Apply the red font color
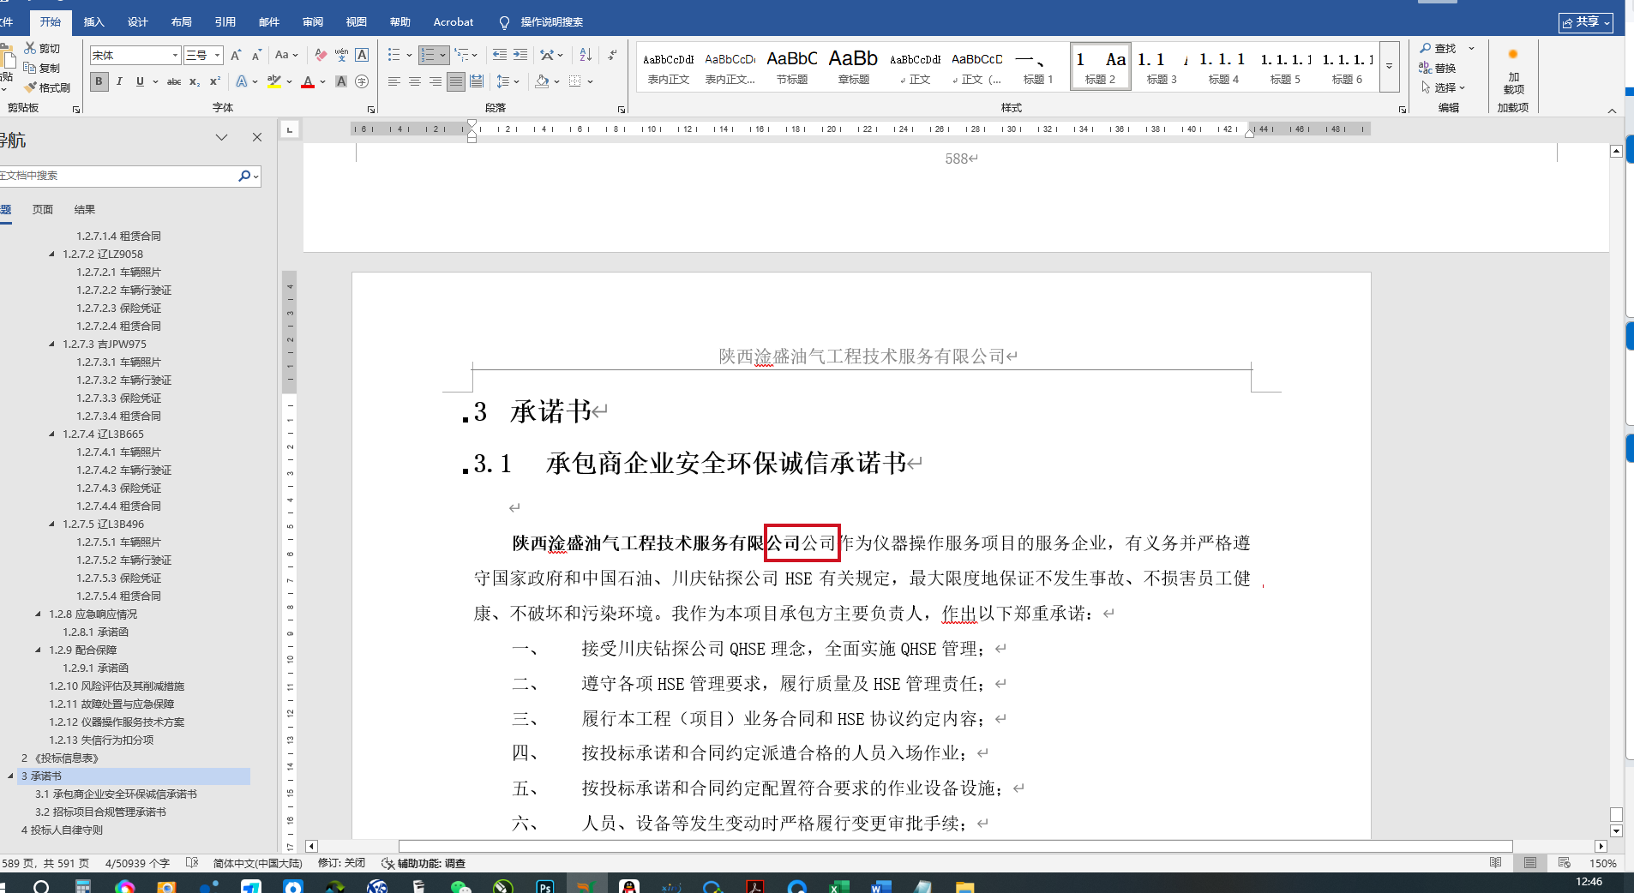This screenshot has height=893, width=1634. (308, 81)
